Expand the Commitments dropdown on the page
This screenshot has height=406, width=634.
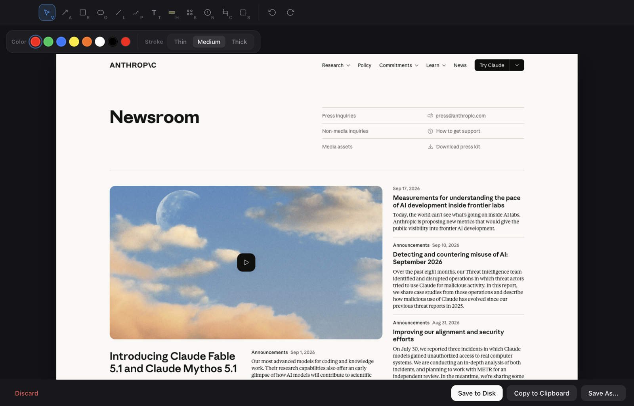pos(399,65)
